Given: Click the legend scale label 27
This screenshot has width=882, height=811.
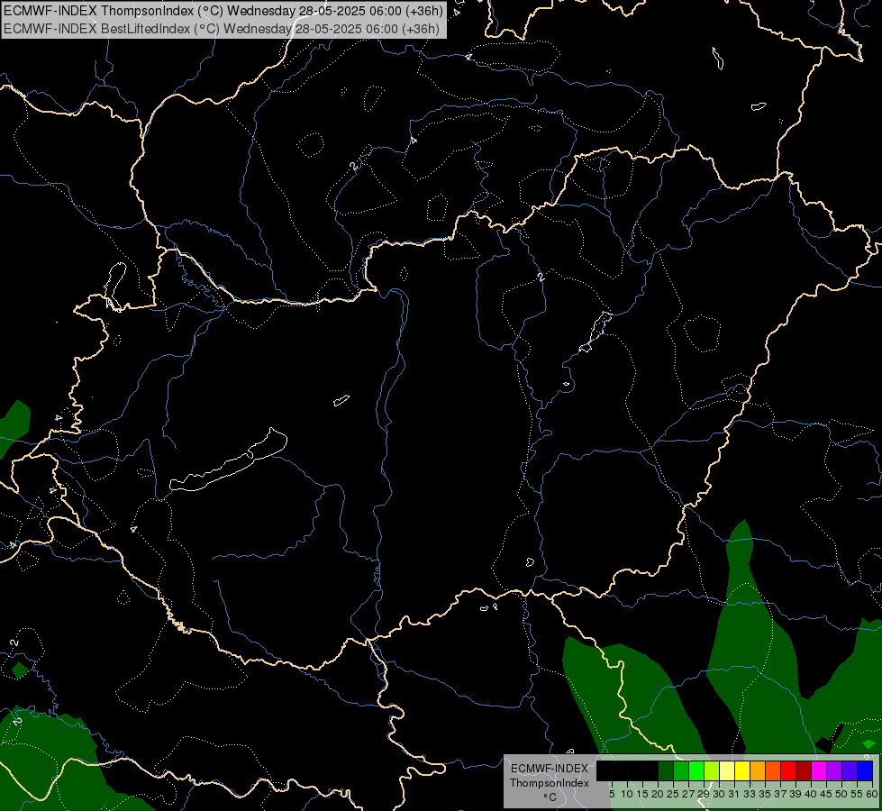Looking at the screenshot, I should tap(688, 794).
